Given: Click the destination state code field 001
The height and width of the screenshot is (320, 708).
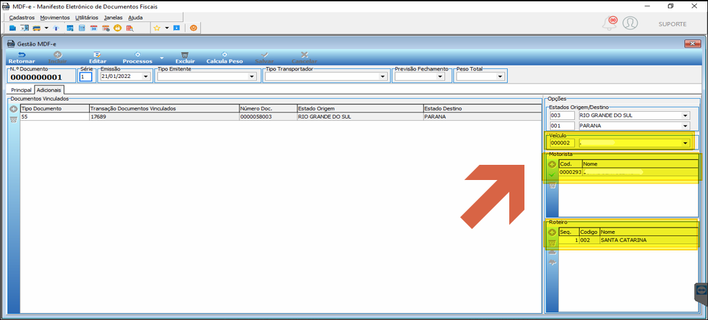Looking at the screenshot, I should click(562, 126).
